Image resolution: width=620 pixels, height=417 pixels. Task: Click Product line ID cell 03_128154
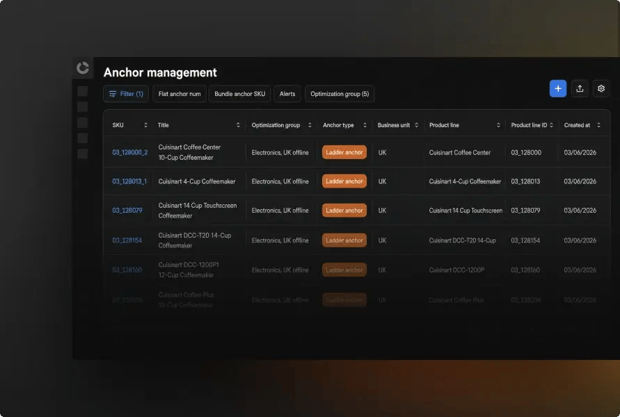tap(525, 240)
